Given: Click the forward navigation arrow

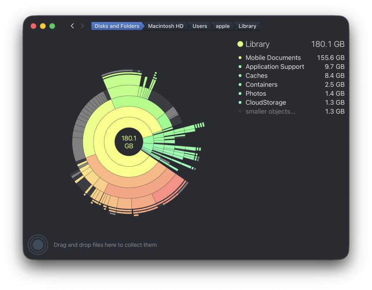Looking at the screenshot, I should pos(82,26).
